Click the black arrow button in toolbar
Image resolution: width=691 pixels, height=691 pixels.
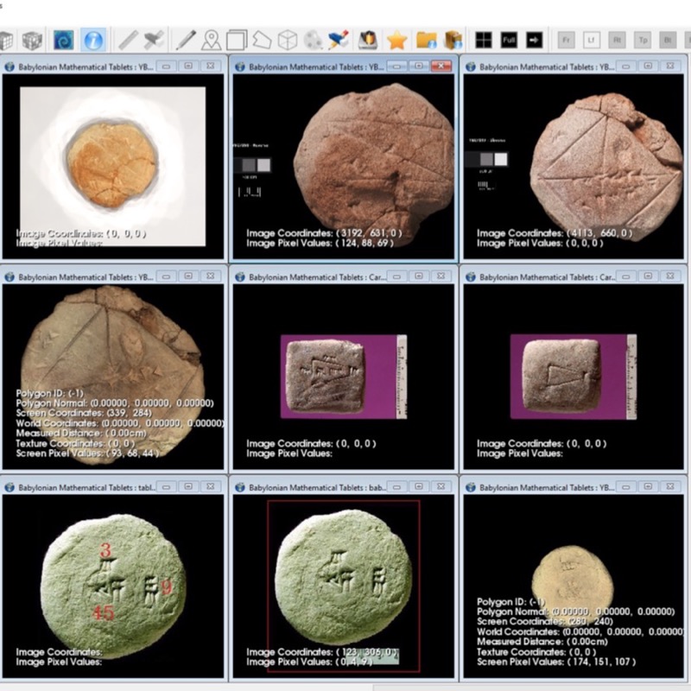click(x=535, y=40)
